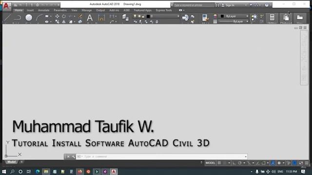Select the Copy tool
312x175 pixels.
pyautogui.click(x=58, y=21)
